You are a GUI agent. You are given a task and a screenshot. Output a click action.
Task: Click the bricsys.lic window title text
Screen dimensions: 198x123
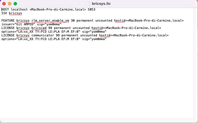101,3
